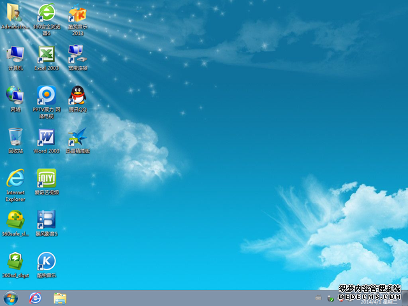
Task: Launch Excel 2003 from the desktop
Action: pos(46,55)
